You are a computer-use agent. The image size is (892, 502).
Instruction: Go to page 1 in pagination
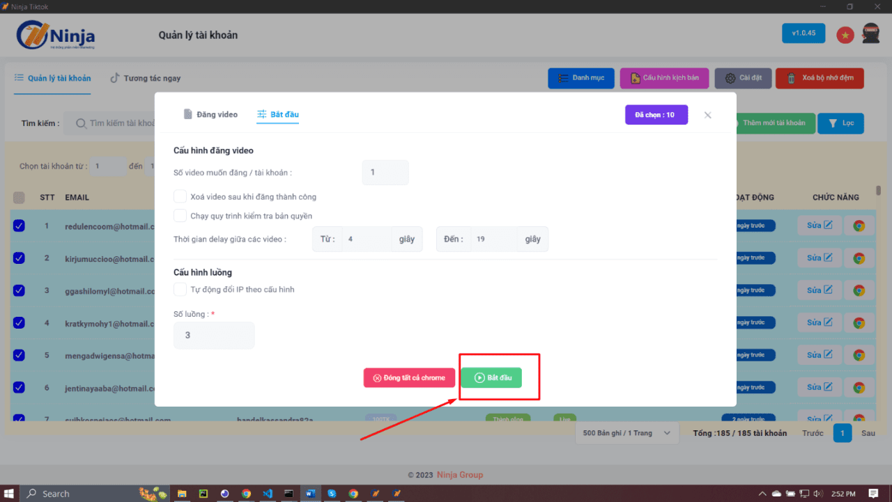[843, 433]
